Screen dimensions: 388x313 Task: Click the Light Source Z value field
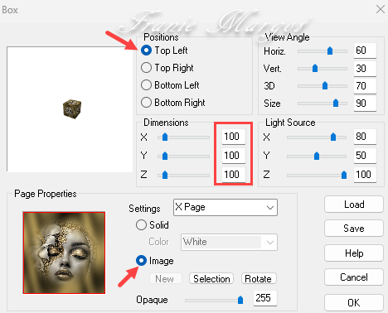365,175
